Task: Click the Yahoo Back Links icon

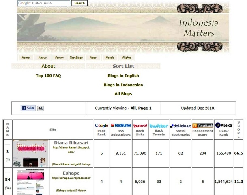Action: click(x=140, y=126)
